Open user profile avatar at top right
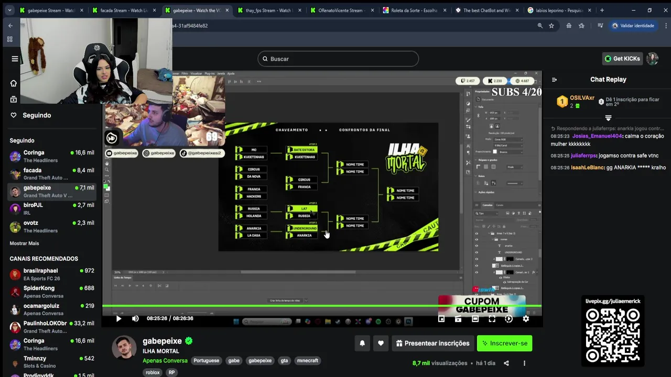The width and height of the screenshot is (671, 377). click(x=652, y=59)
